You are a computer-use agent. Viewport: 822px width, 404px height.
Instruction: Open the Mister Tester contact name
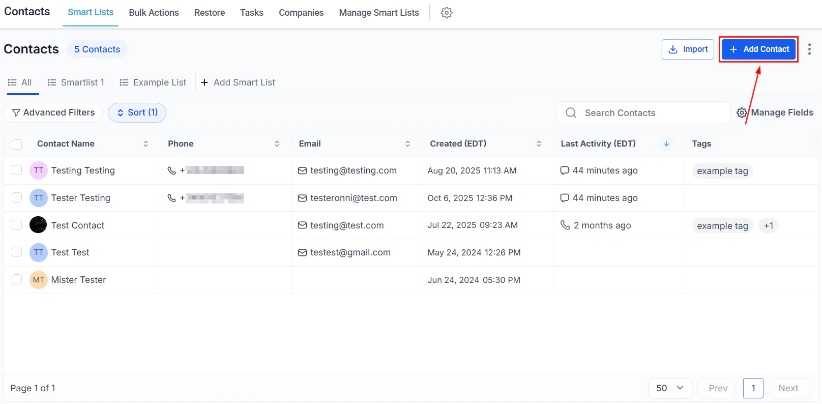tap(78, 280)
